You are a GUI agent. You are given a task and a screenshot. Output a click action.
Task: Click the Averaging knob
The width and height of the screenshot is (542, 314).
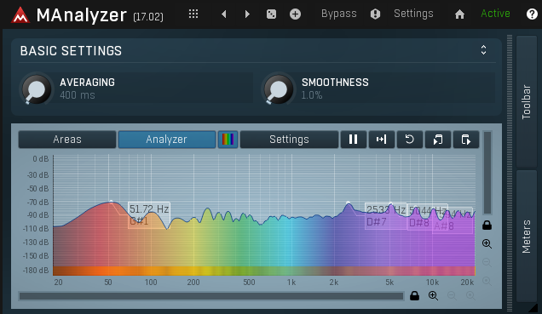[x=37, y=89]
